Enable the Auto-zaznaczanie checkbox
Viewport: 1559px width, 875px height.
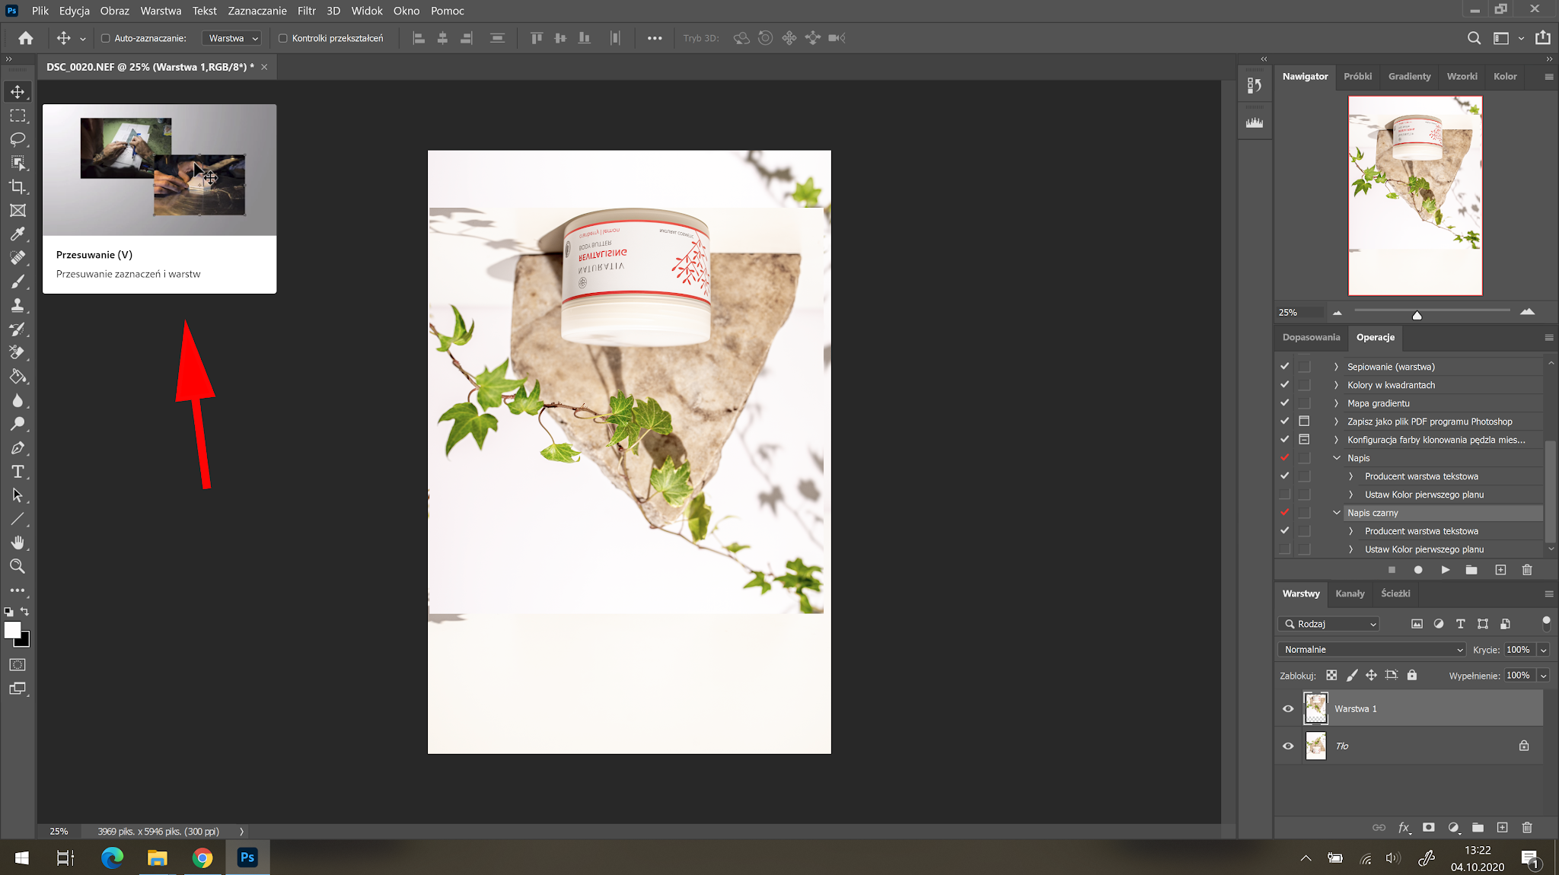coord(106,38)
